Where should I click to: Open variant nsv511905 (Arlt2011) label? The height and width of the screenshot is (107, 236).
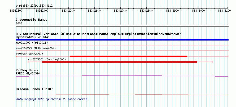pos(32,43)
